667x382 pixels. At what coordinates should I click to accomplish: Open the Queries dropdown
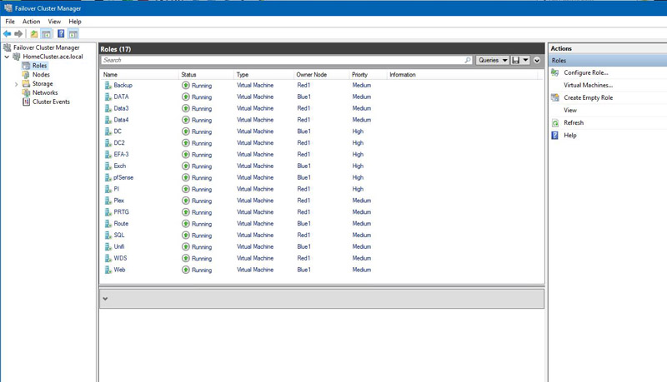(493, 60)
